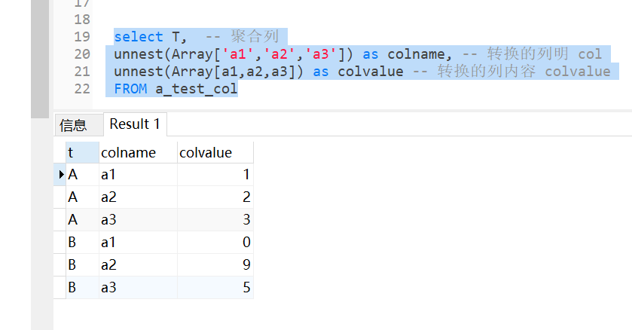The width and height of the screenshot is (632, 330).
Task: Click the a1 cell in the B rows
Action: [137, 243]
